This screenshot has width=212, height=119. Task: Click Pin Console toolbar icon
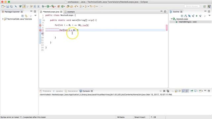(x=192, y=91)
